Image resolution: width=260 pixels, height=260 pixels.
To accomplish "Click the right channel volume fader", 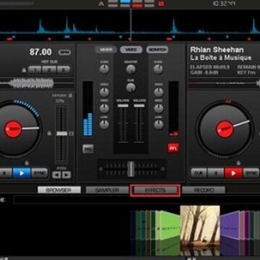I will pyautogui.click(x=139, y=105).
